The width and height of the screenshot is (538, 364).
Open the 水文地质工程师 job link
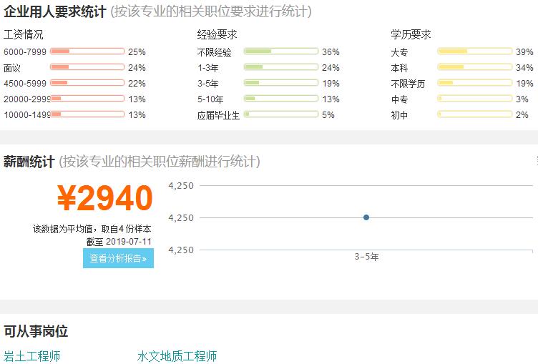tap(177, 356)
